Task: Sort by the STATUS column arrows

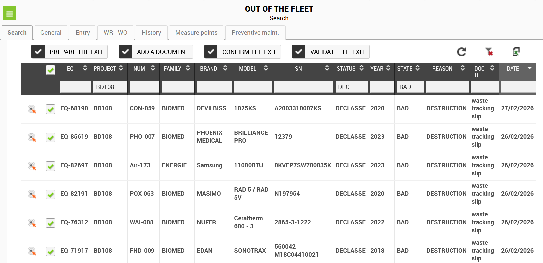Action: (x=361, y=68)
